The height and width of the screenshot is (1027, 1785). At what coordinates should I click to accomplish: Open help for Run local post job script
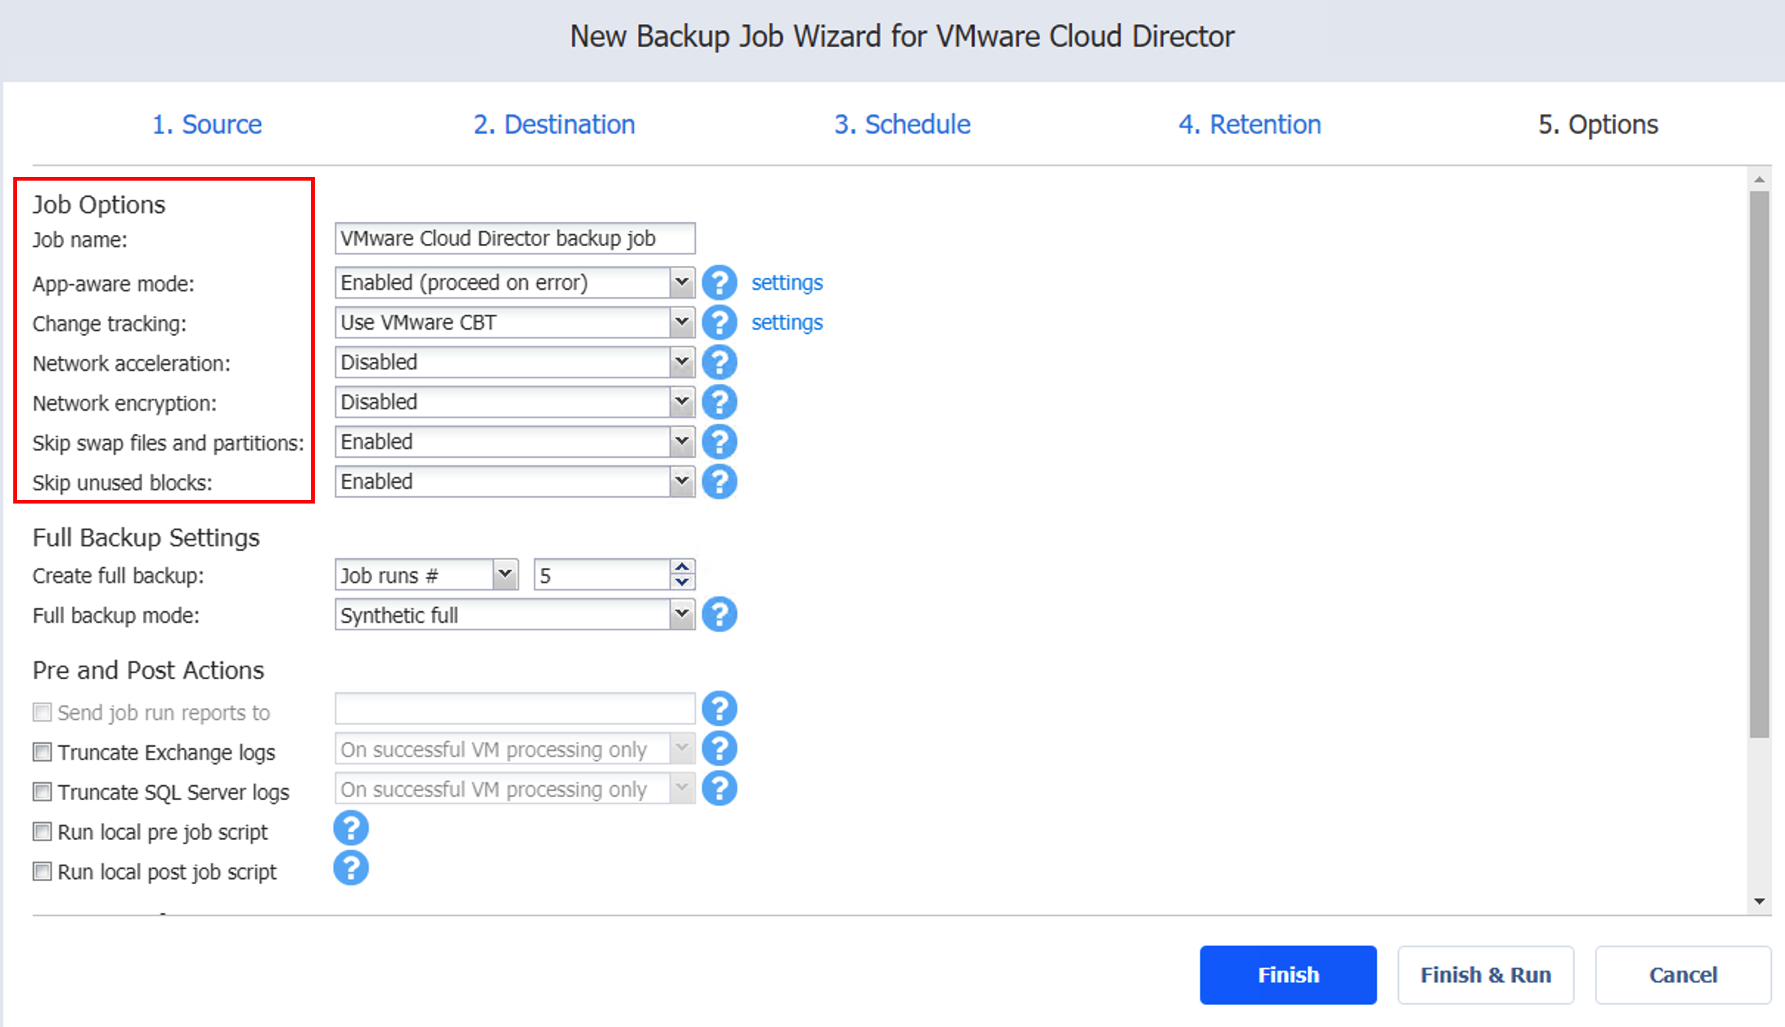[x=351, y=868]
